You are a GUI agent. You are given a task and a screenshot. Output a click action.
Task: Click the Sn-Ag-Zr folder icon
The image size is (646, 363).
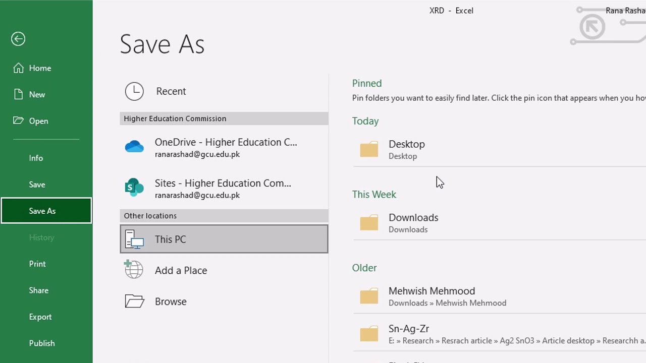click(369, 333)
